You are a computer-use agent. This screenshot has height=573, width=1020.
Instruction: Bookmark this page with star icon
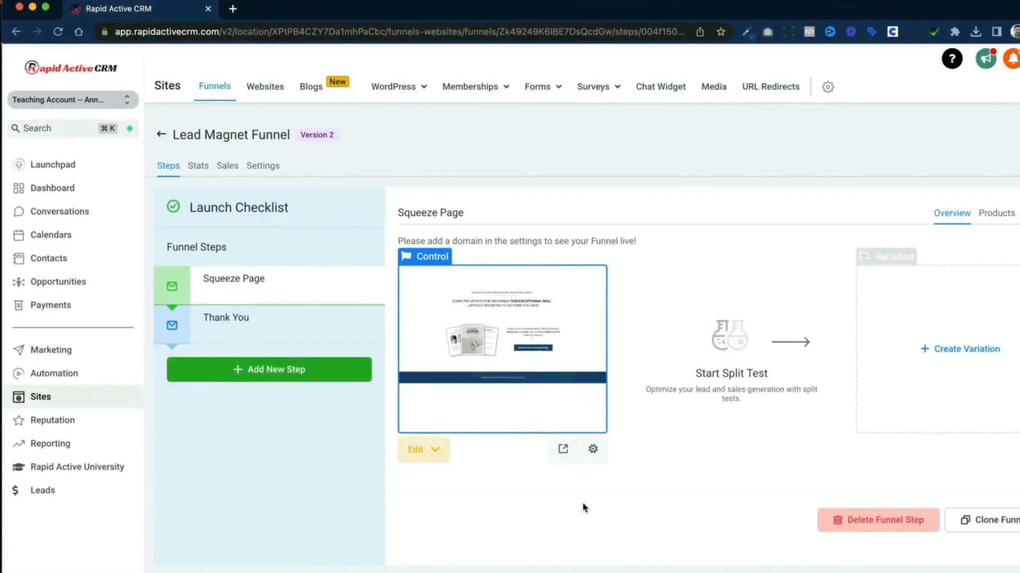click(x=720, y=32)
